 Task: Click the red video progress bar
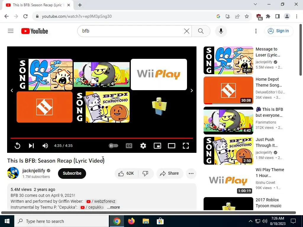102,138
